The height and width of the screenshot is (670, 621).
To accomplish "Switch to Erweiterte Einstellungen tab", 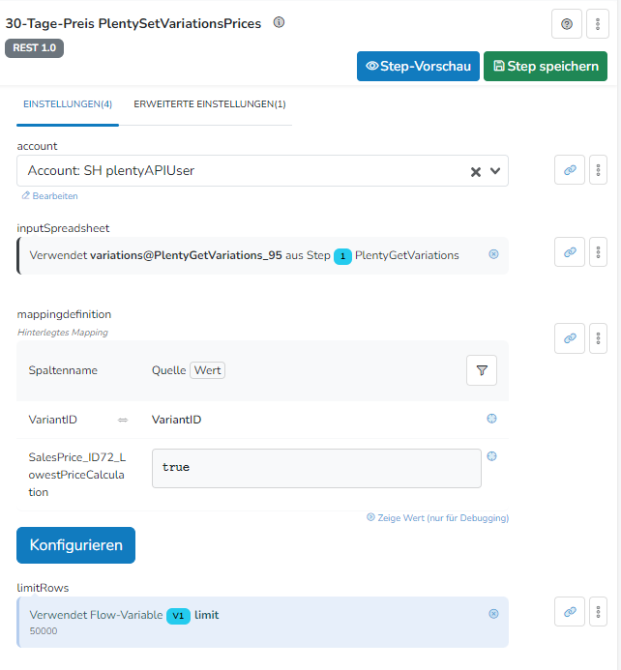I will click(209, 103).
